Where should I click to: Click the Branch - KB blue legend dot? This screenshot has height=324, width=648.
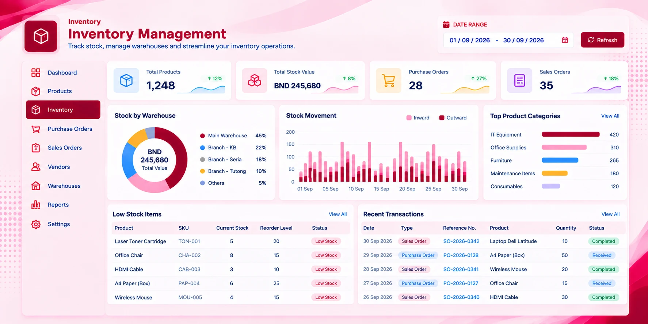pos(202,148)
